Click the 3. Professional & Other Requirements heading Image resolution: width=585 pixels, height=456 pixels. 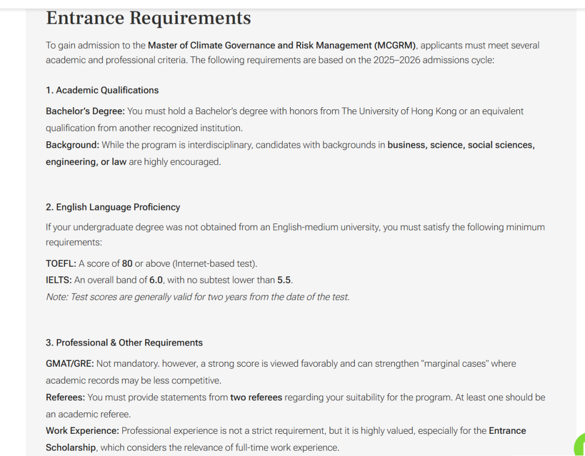point(124,343)
